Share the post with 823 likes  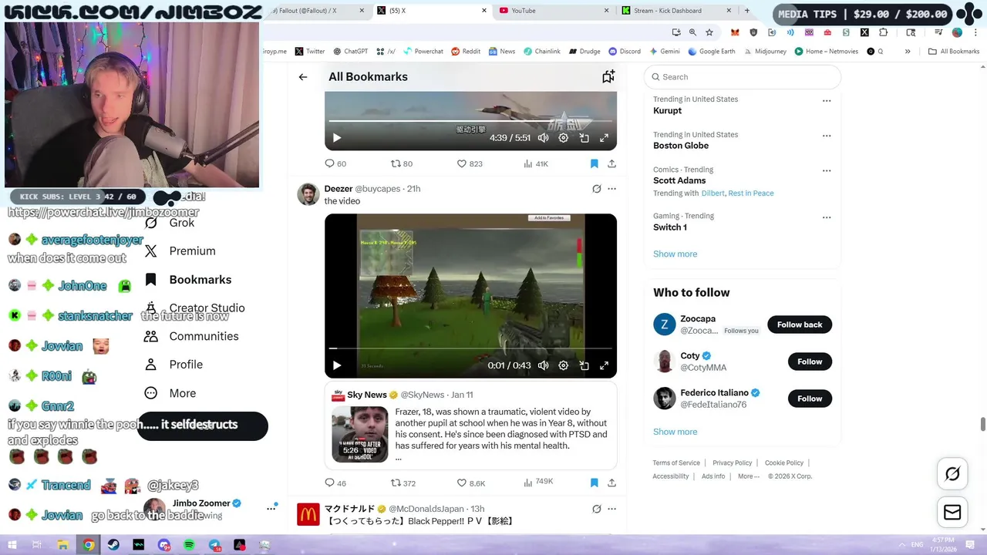coord(611,163)
